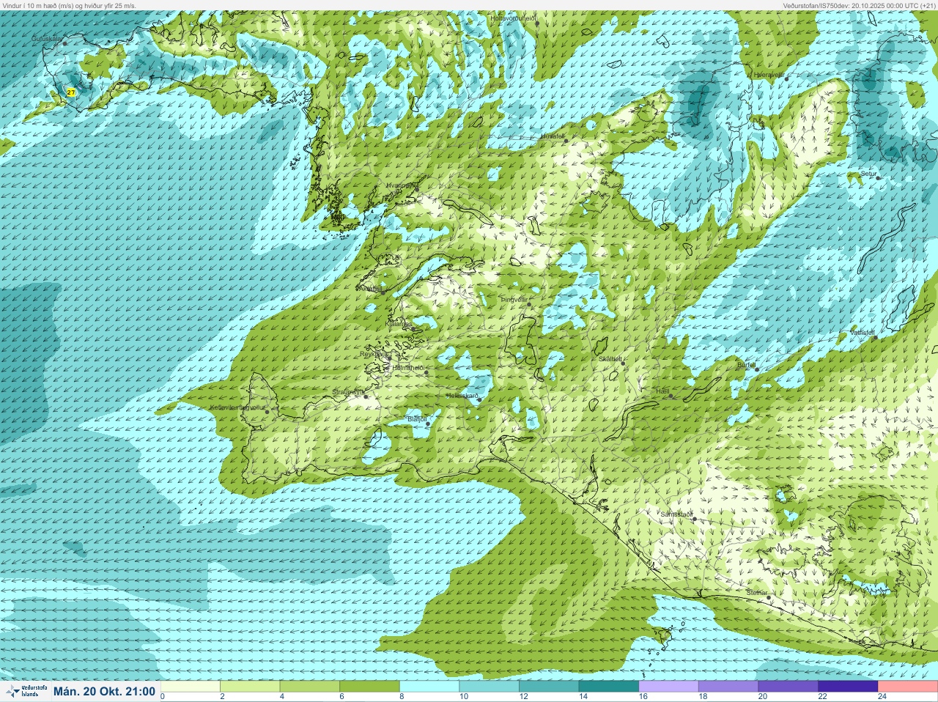Image resolution: width=938 pixels, height=702 pixels.
Task: Click the legend tick label 16
Action: [x=643, y=697]
